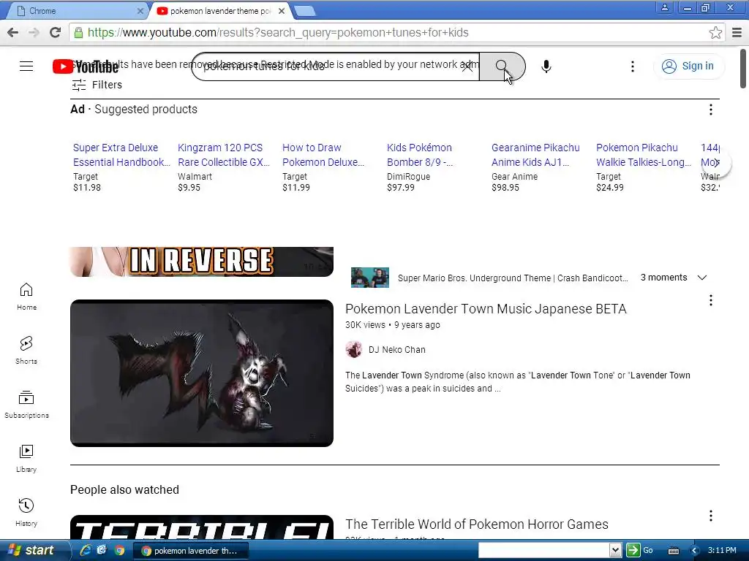749x561 pixels.
Task: Open How to Draw Pokemon Deluxe product
Action: click(x=323, y=155)
